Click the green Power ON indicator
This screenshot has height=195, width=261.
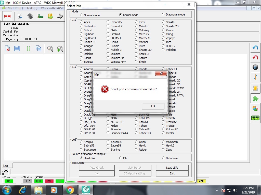(x=9, y=181)
